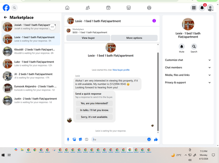Screen dimensions: 219x163
Task: Open the taskbar clock showing 7:13 PM
Action: click(204, 155)
